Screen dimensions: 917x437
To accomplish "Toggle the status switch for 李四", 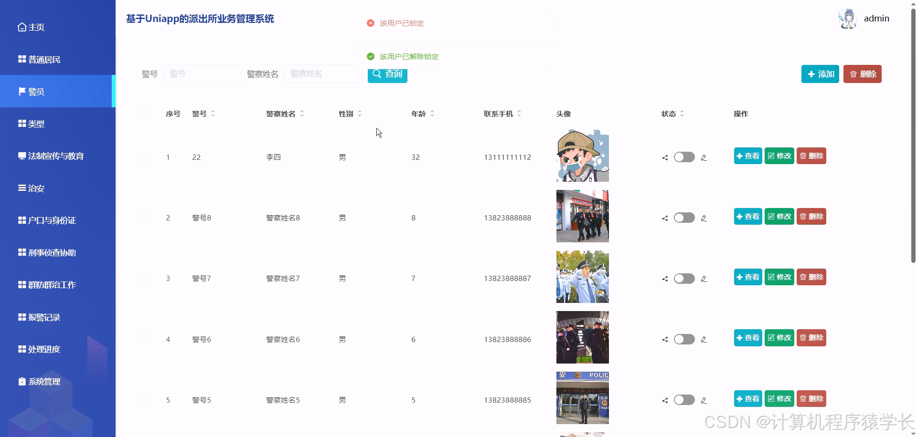I will 684,157.
